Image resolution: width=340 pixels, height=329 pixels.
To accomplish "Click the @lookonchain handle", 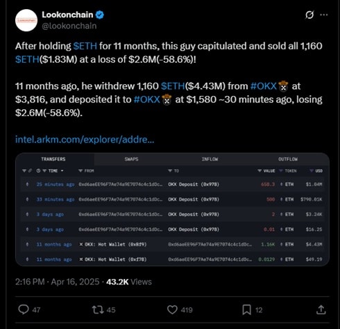I will [69, 26].
